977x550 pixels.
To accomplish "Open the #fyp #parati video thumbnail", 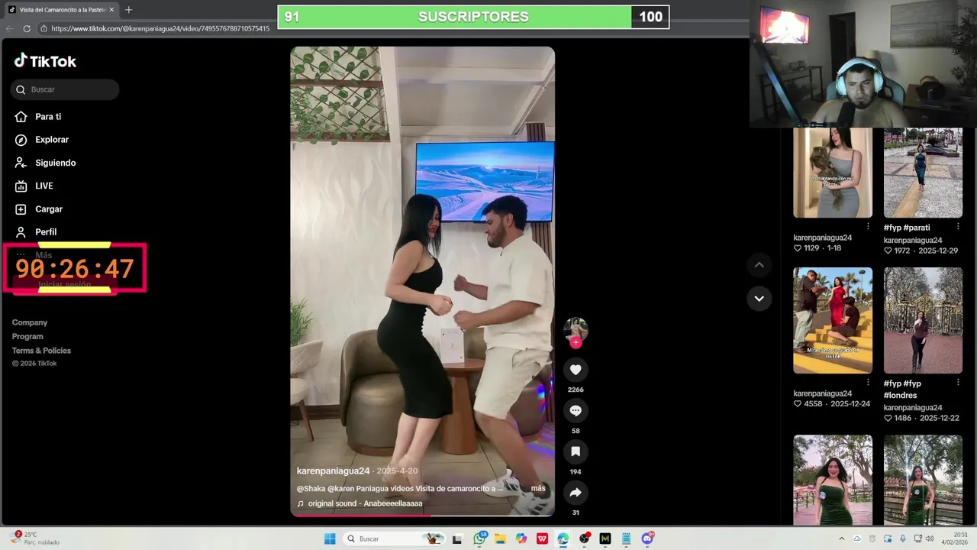I will (923, 173).
